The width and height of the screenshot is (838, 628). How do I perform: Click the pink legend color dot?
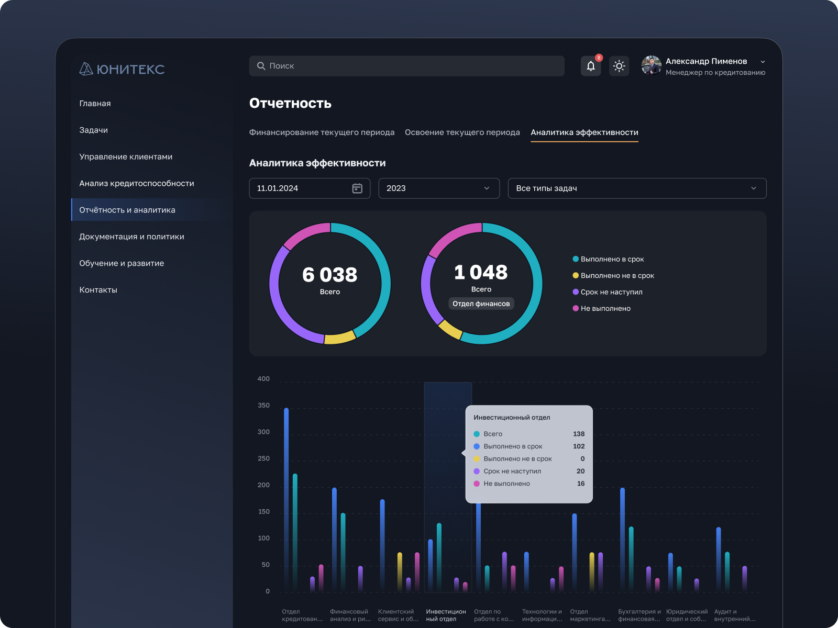click(x=576, y=308)
